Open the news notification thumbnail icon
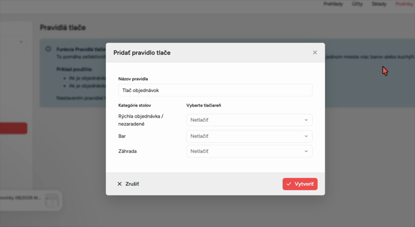This screenshot has height=227, width=415. coord(51,200)
